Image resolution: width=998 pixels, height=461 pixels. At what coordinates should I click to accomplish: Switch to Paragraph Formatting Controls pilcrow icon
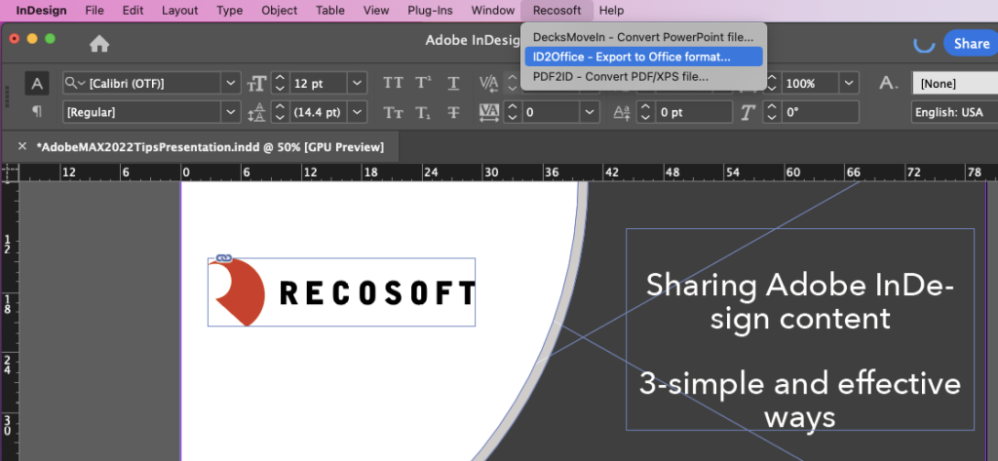(x=38, y=112)
